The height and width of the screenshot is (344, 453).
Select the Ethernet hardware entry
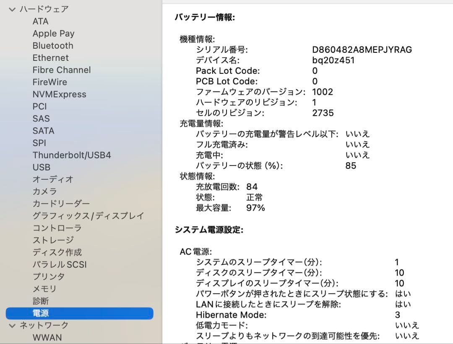click(50, 58)
